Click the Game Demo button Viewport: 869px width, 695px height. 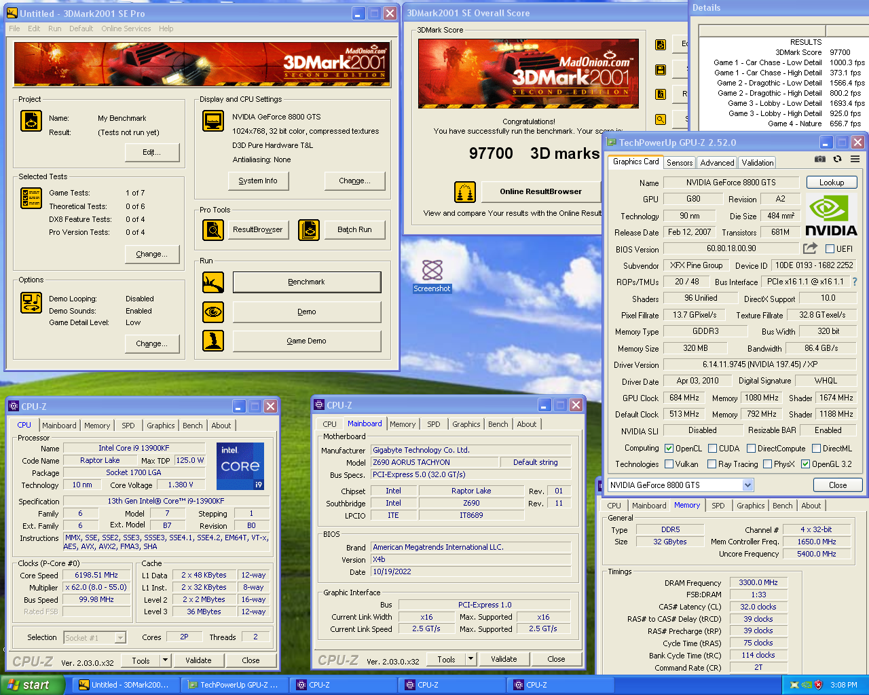click(x=307, y=341)
